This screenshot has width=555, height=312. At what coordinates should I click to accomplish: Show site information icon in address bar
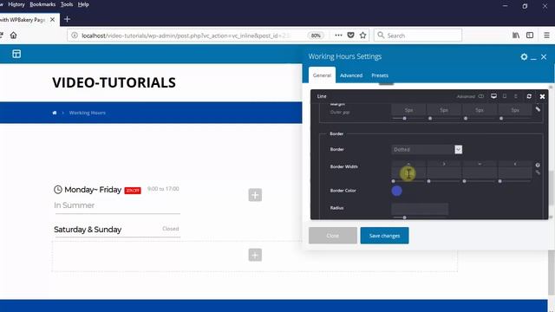click(x=75, y=36)
